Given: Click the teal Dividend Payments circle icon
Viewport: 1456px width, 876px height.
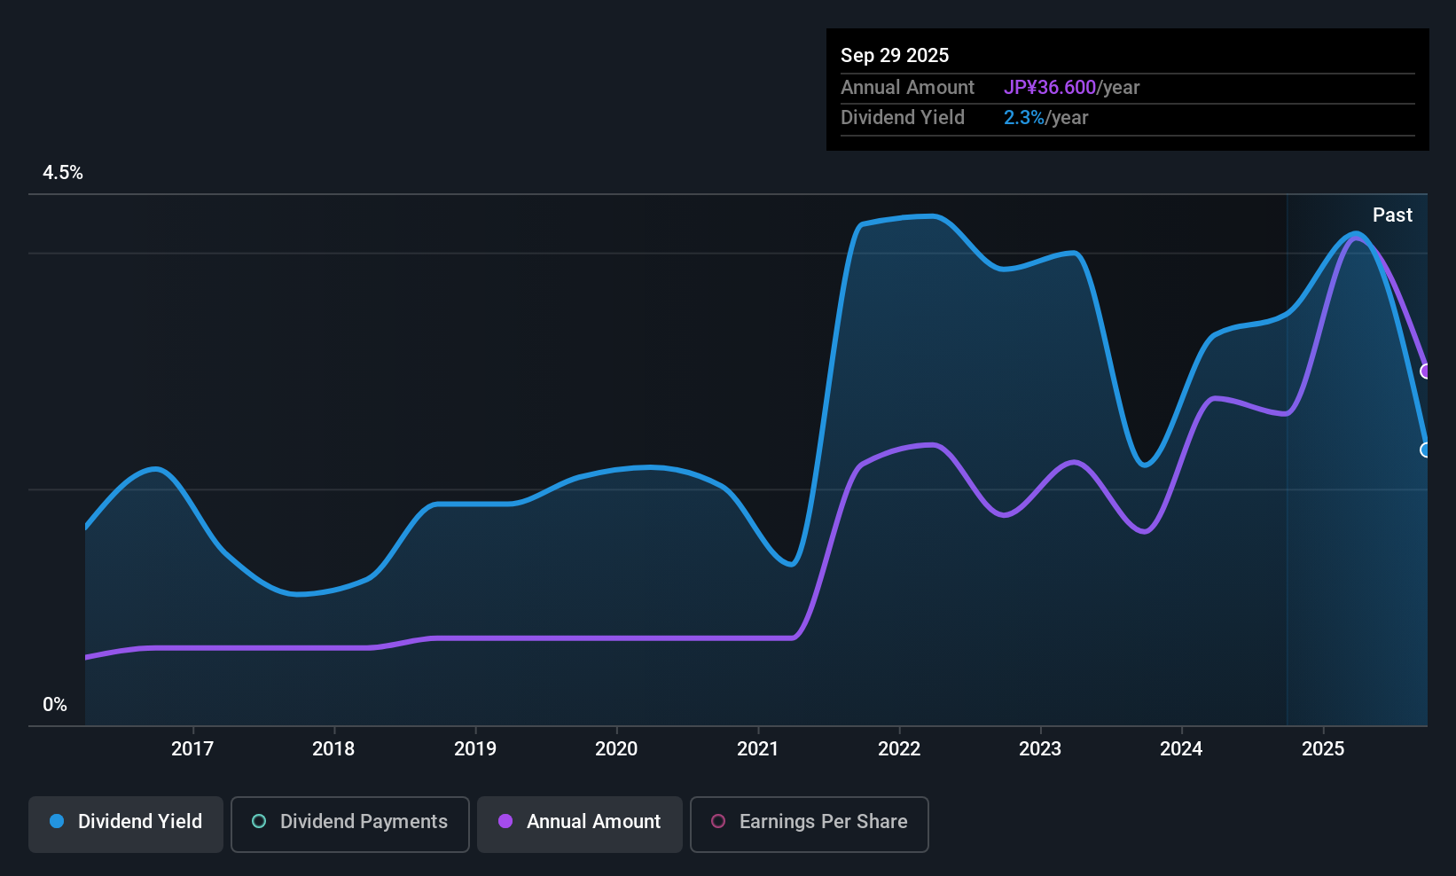Looking at the screenshot, I should coord(259,822).
